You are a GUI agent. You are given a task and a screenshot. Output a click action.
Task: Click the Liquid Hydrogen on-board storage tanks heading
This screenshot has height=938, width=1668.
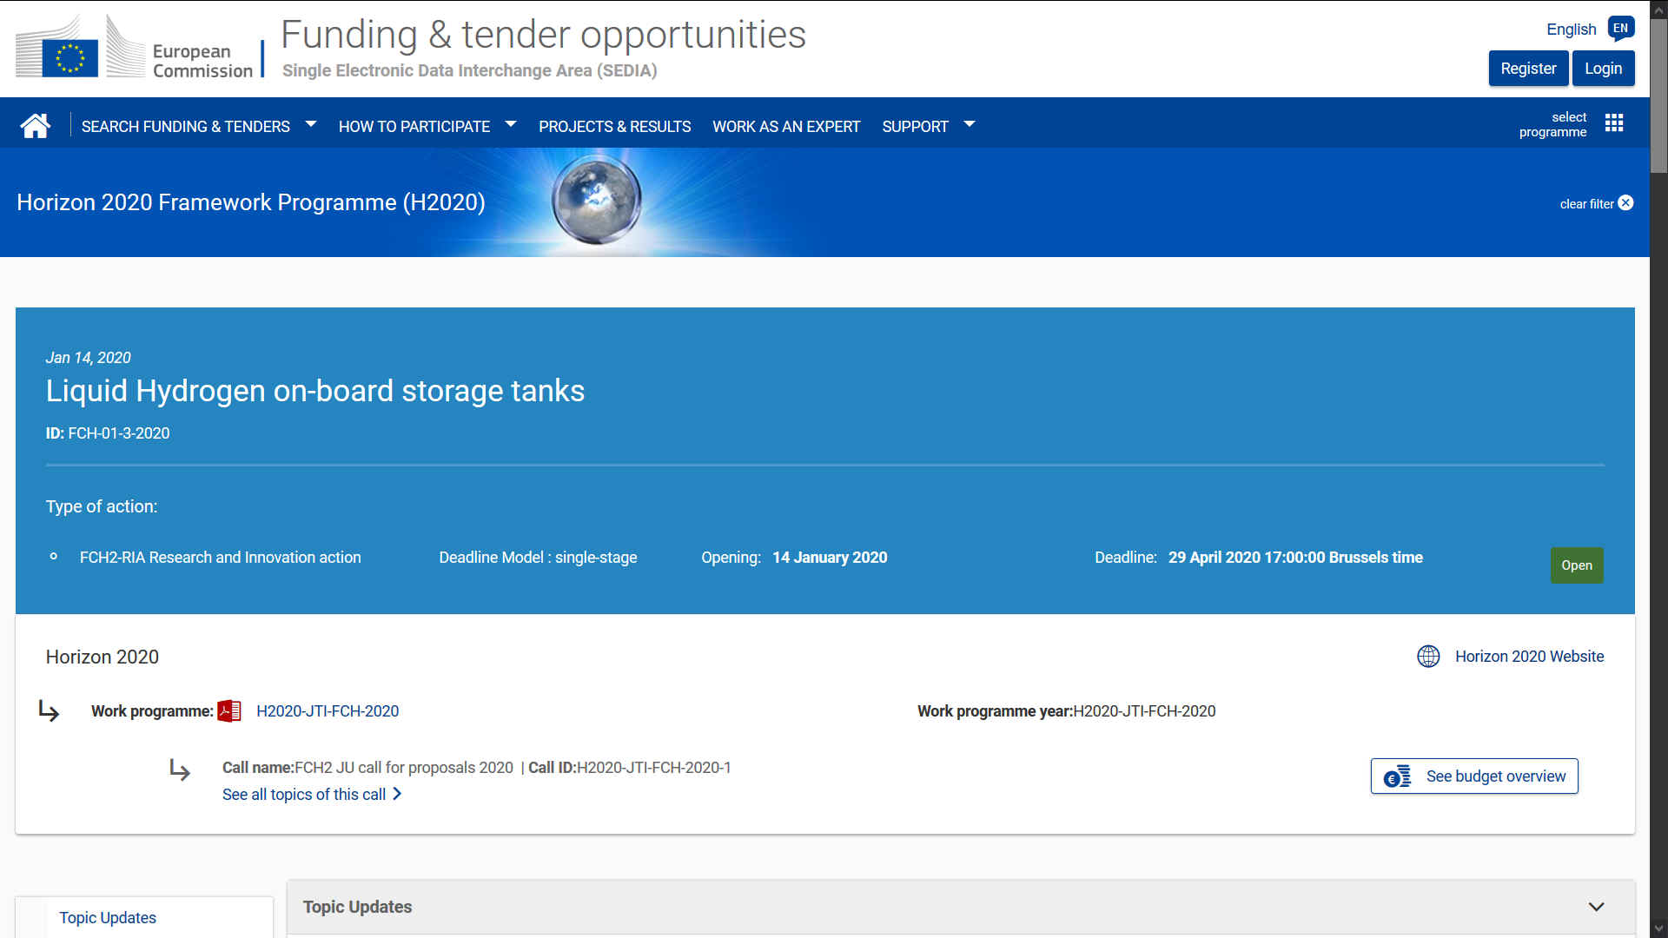click(315, 391)
